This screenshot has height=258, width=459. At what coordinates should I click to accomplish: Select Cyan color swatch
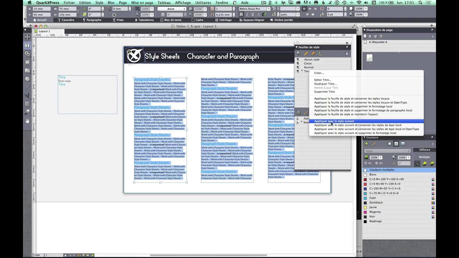click(x=399, y=198)
